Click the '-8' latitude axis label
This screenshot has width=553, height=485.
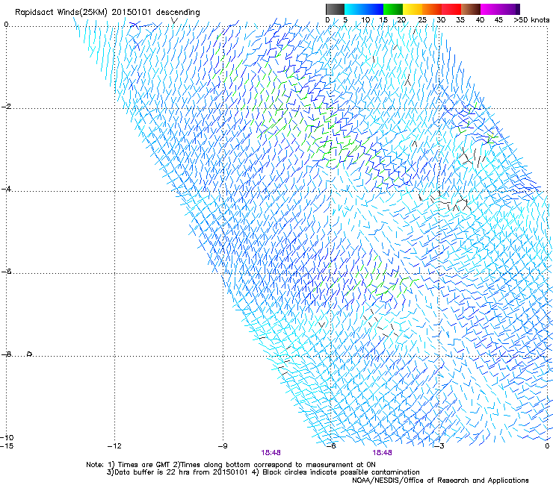pos(6,354)
